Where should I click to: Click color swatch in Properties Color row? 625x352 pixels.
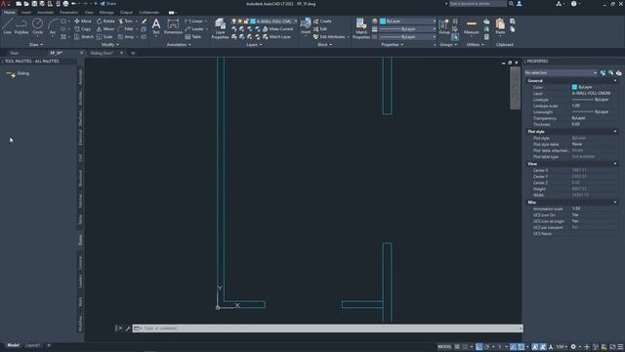(x=574, y=87)
